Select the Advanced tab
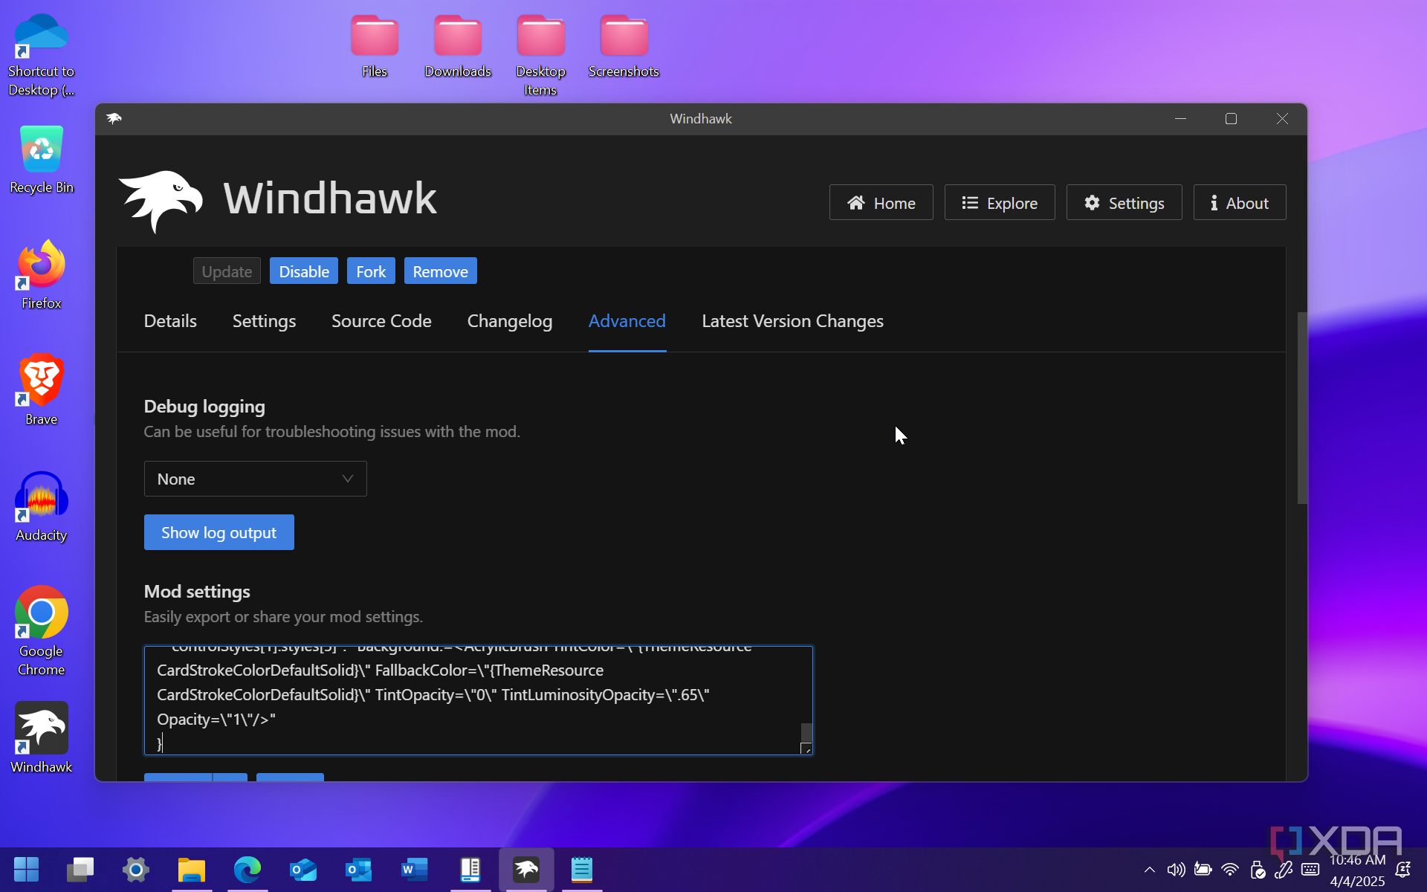Viewport: 1427px width, 892px height. pos(627,321)
